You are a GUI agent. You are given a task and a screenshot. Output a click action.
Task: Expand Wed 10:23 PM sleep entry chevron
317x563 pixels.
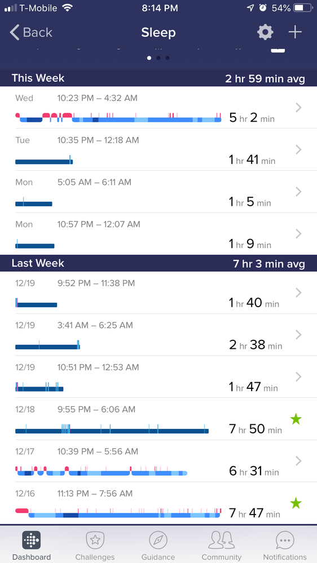coord(298,107)
